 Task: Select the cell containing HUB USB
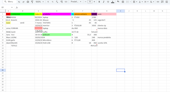tap(57, 43)
